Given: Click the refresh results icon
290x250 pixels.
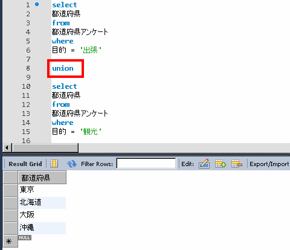Looking at the screenshot, I should click(72, 164).
